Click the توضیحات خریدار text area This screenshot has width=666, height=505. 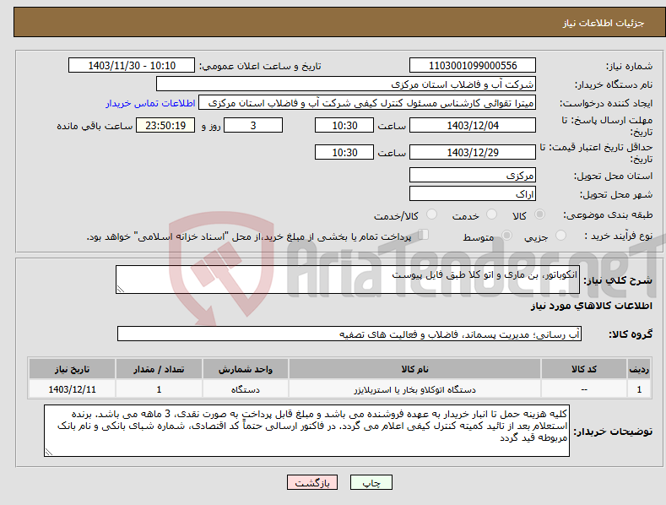coord(306,431)
